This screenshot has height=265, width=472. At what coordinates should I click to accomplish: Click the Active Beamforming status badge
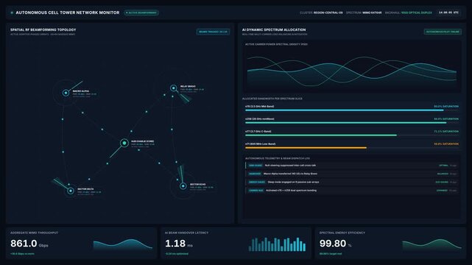coord(141,13)
